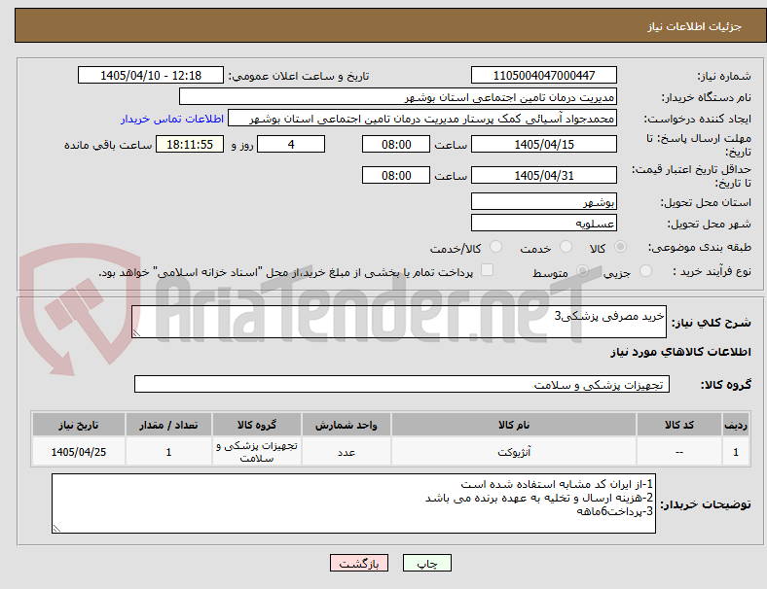Click the گروه کالا column header

(x=256, y=425)
